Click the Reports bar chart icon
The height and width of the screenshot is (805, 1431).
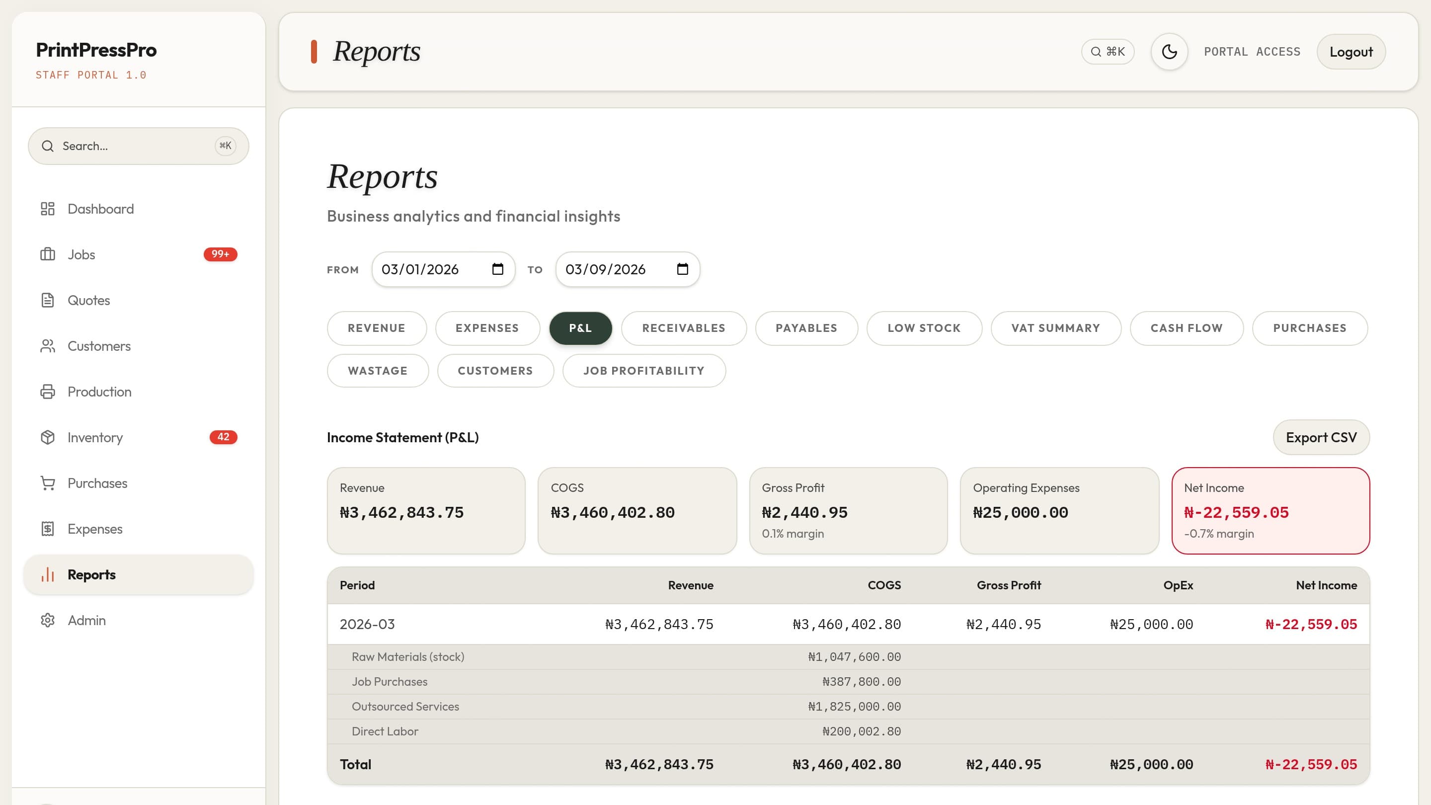point(48,574)
